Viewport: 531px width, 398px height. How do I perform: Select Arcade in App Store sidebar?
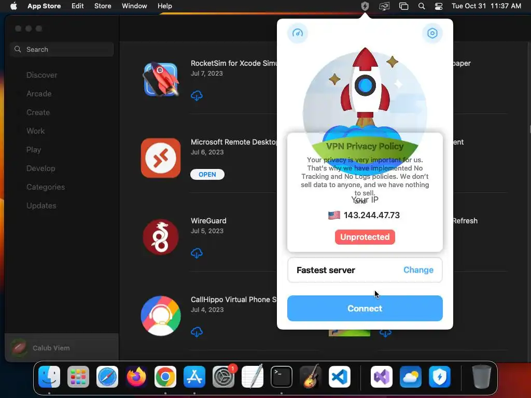pyautogui.click(x=39, y=94)
